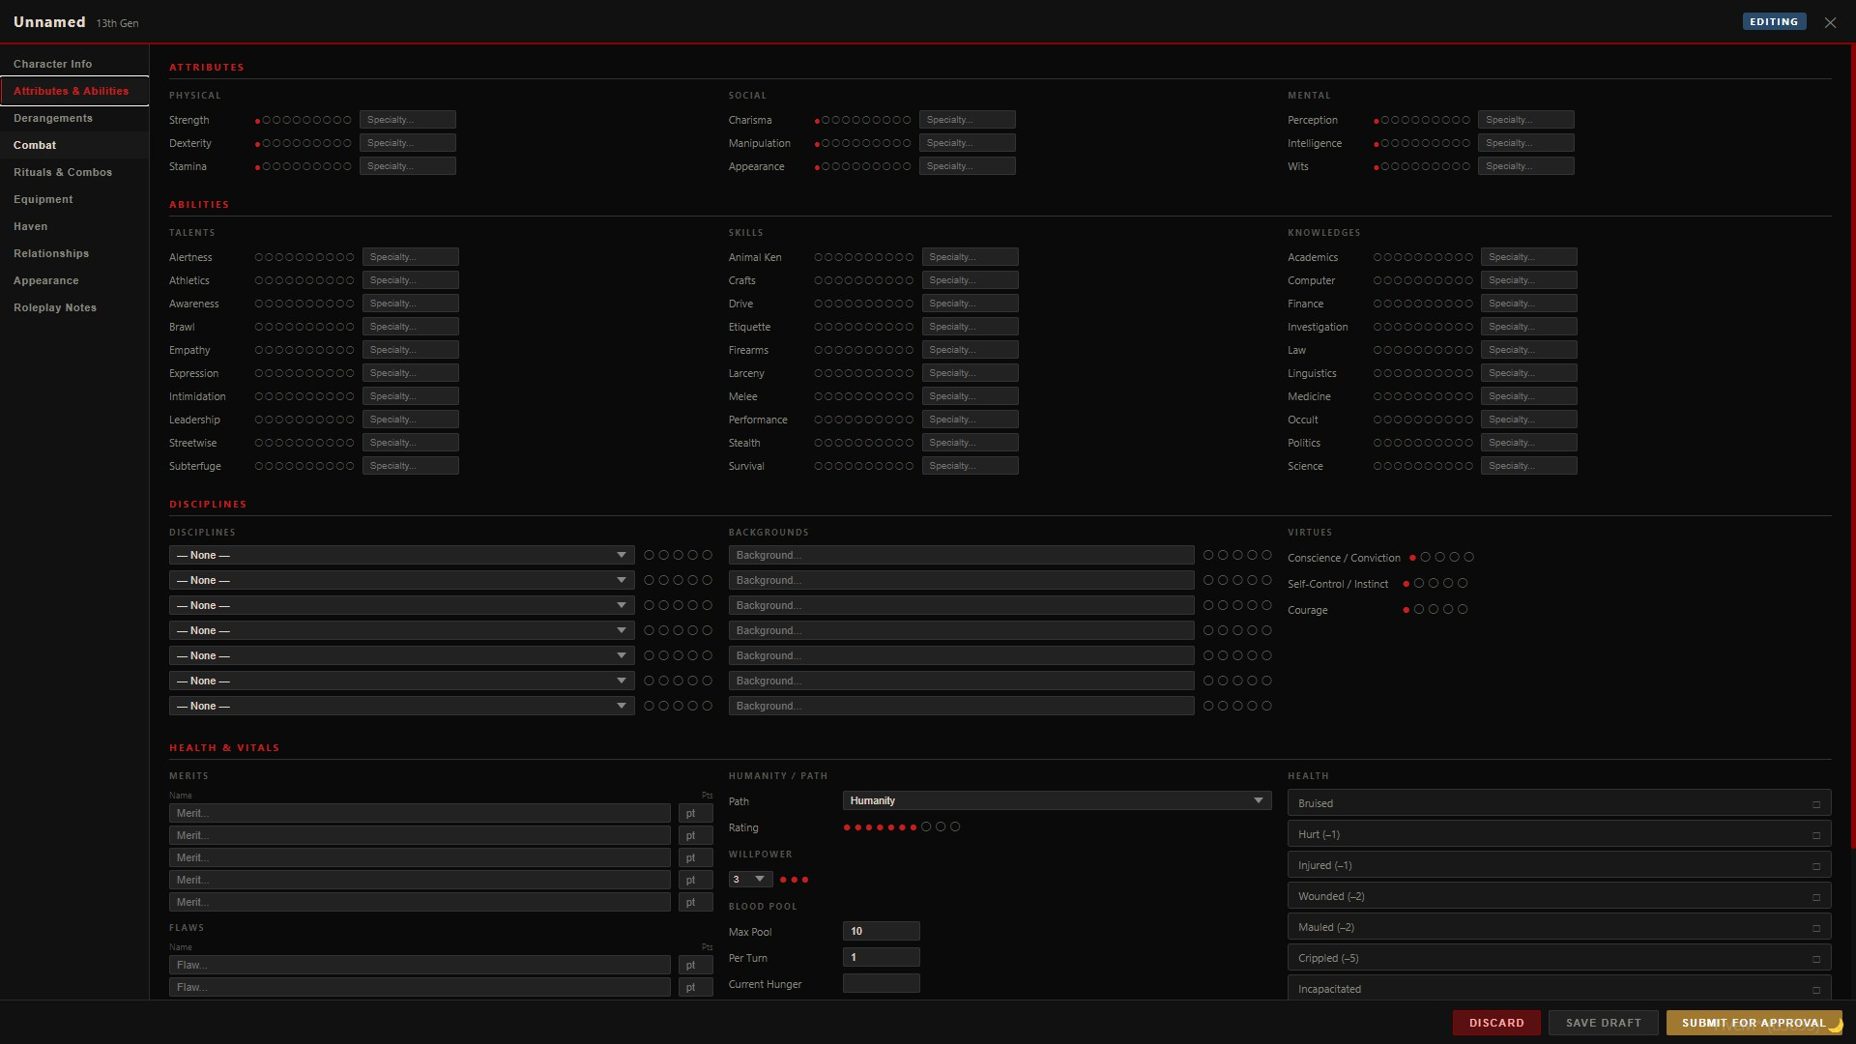Click the Alertness Specialty field
This screenshot has width=1856, height=1044.
tap(410, 257)
